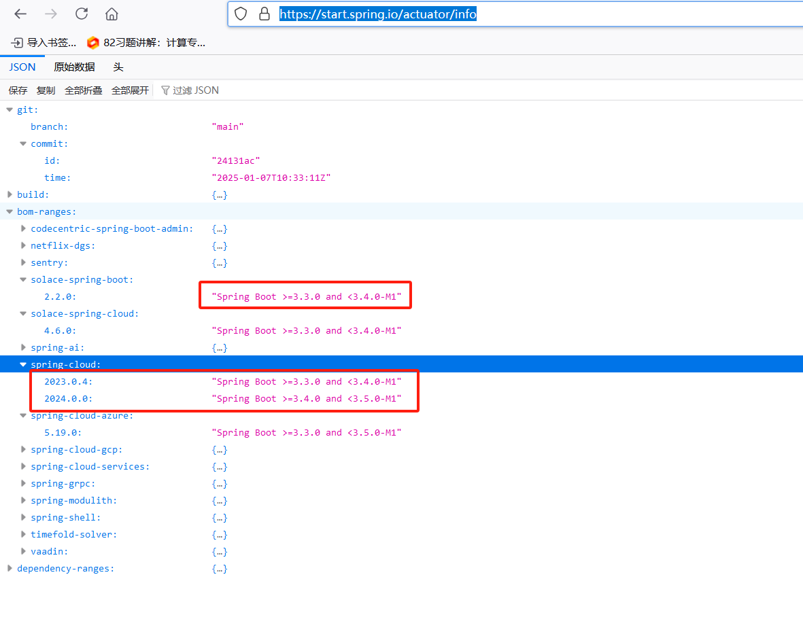Expand the dependency-ranges node
Screen dimensions: 803x632
pyautogui.click(x=10, y=568)
